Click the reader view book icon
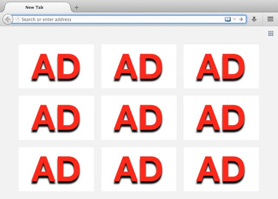Screen dimensions: 278x199 click(228, 19)
